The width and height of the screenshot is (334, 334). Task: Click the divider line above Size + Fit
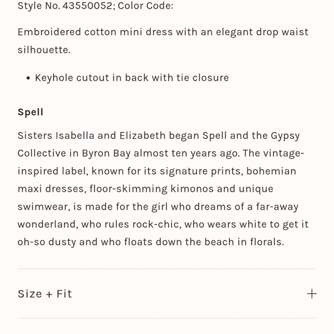(x=167, y=269)
